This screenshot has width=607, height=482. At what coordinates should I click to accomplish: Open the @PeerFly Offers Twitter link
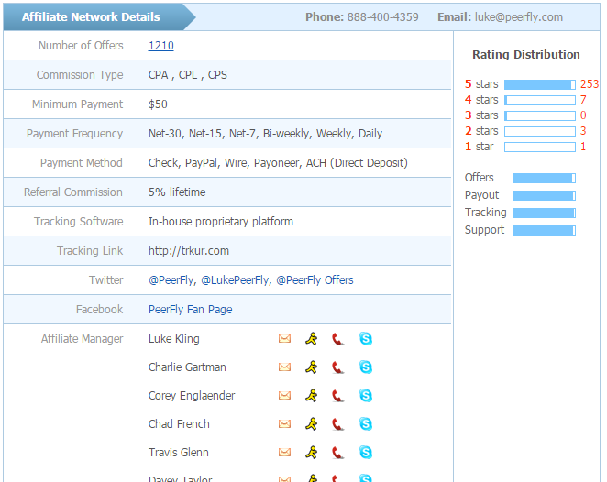click(x=315, y=280)
